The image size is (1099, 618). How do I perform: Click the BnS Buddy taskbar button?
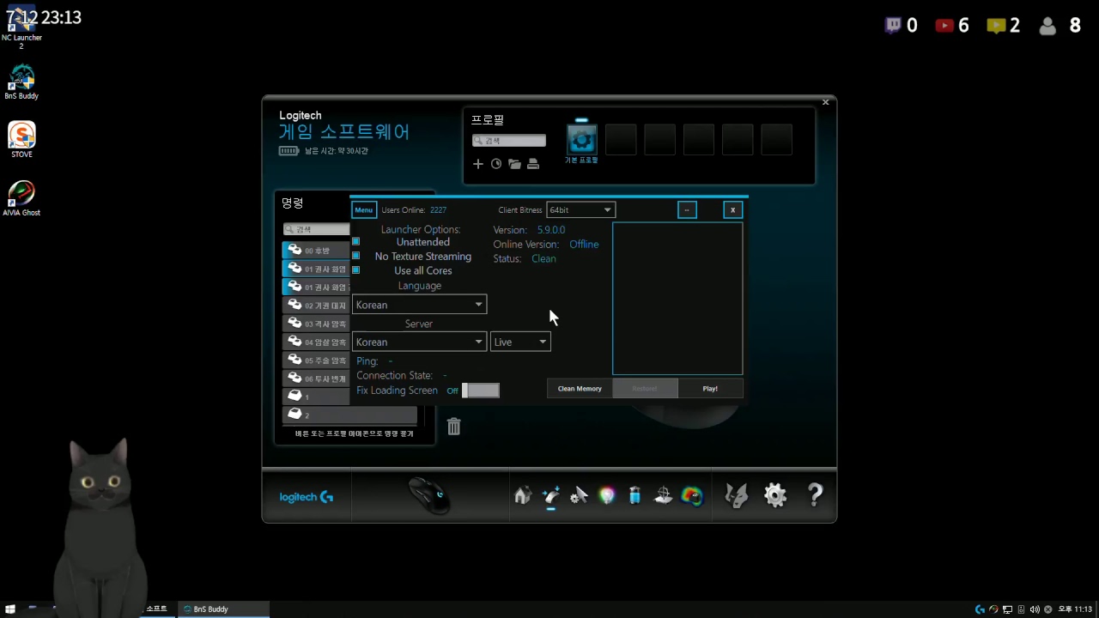[223, 609]
